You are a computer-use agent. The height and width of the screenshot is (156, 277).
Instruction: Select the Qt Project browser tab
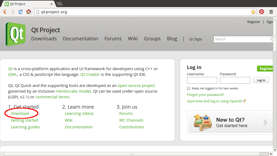[x=28, y=4]
